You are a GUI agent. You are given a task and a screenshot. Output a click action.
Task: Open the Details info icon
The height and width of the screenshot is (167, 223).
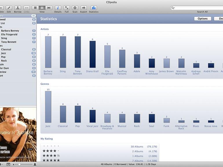58,8
